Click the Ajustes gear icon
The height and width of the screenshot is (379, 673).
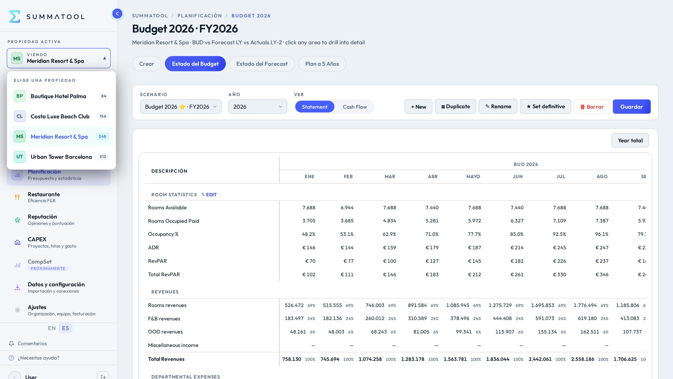17,310
